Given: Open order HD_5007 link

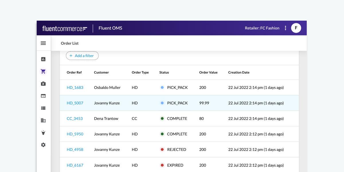Looking at the screenshot, I should 75,103.
